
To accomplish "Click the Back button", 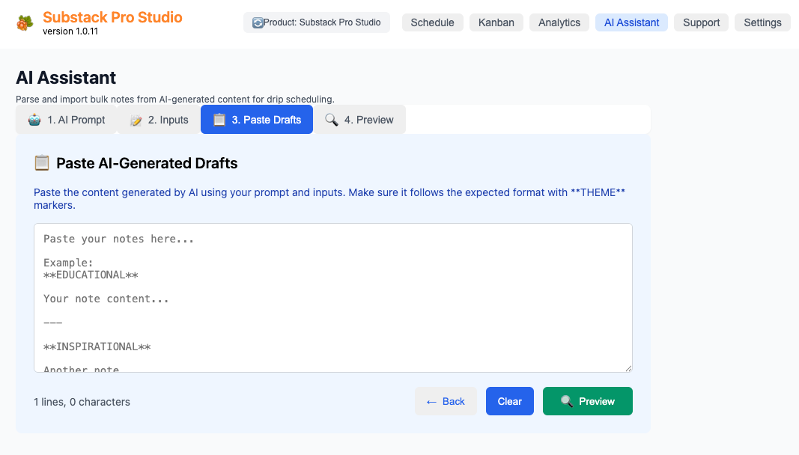I will [446, 402].
